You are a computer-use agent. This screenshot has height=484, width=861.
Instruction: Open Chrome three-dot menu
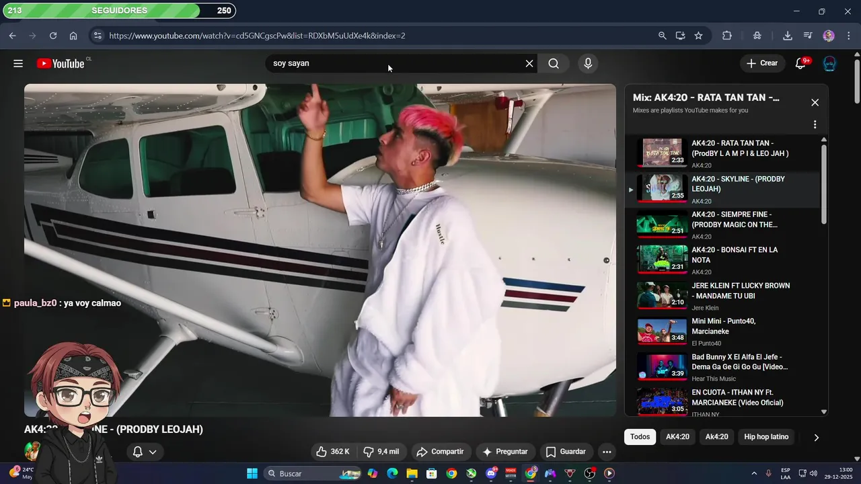click(x=848, y=36)
